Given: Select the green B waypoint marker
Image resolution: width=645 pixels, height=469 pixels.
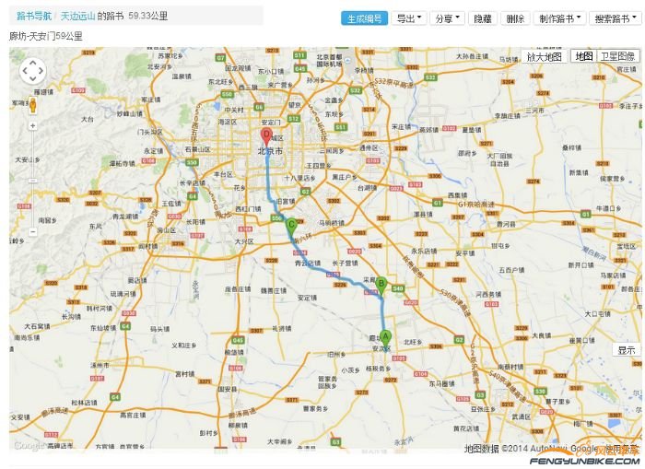Looking at the screenshot, I should pos(381,285).
